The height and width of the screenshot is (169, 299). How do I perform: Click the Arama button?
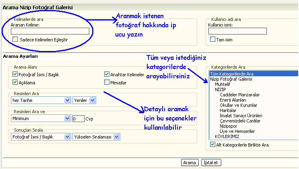pyautogui.click(x=190, y=163)
